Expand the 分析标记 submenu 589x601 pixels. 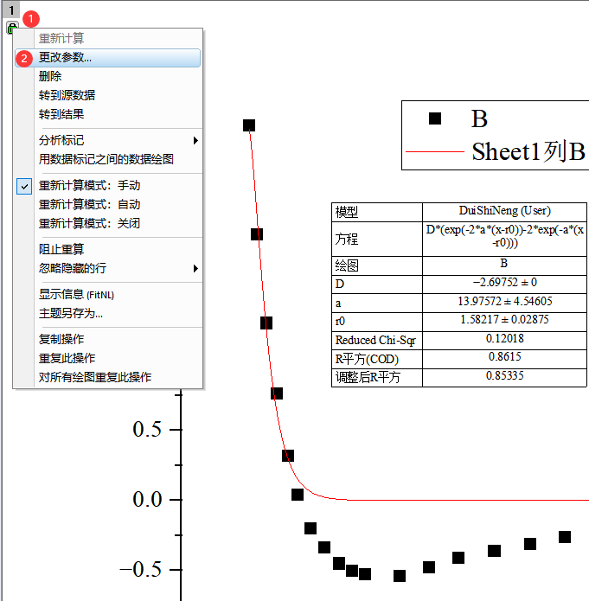(107, 140)
